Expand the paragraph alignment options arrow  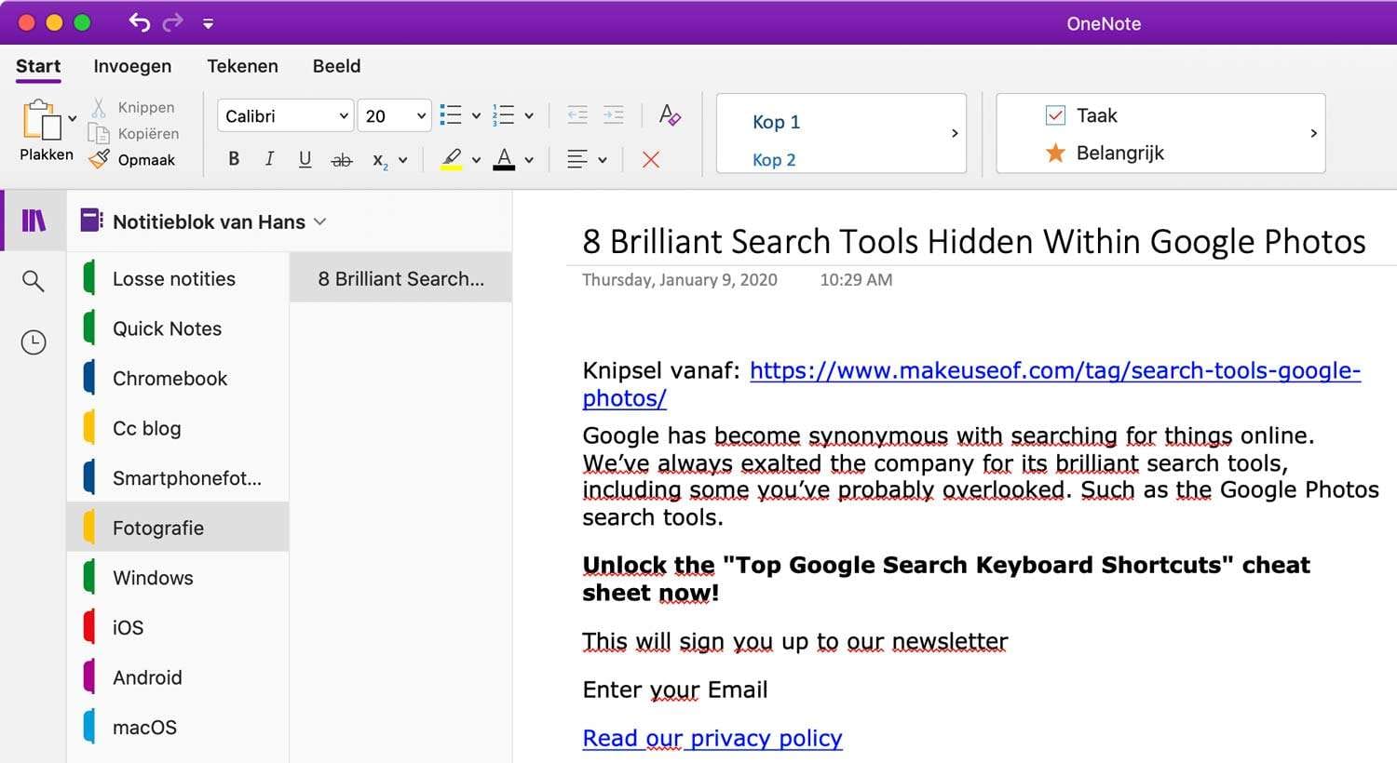603,160
